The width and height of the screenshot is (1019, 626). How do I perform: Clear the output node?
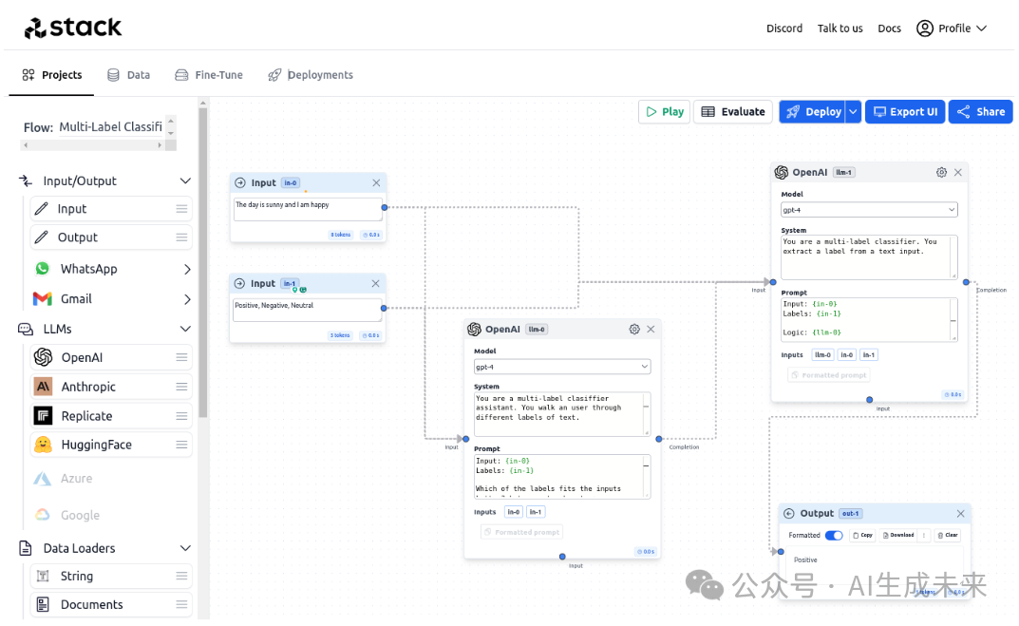(x=948, y=536)
